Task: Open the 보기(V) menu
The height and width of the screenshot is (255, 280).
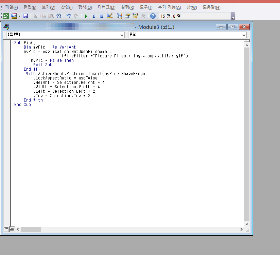Action: click(48, 7)
